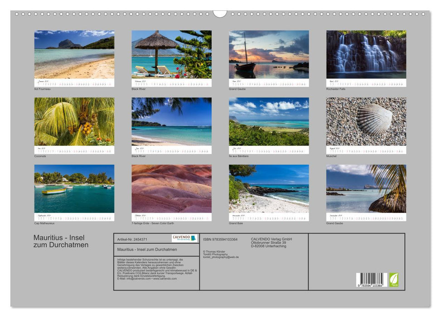Click the Muschel seashell photo
440x317 pixels.
366,121
